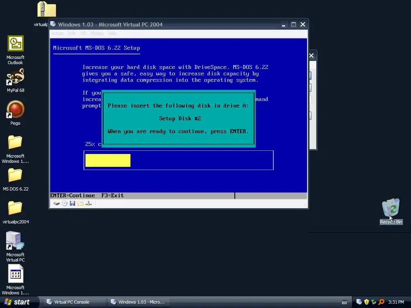This screenshot has height=308, width=411.
Task: Click the Virtual PC tray icon
Action: pos(359,302)
